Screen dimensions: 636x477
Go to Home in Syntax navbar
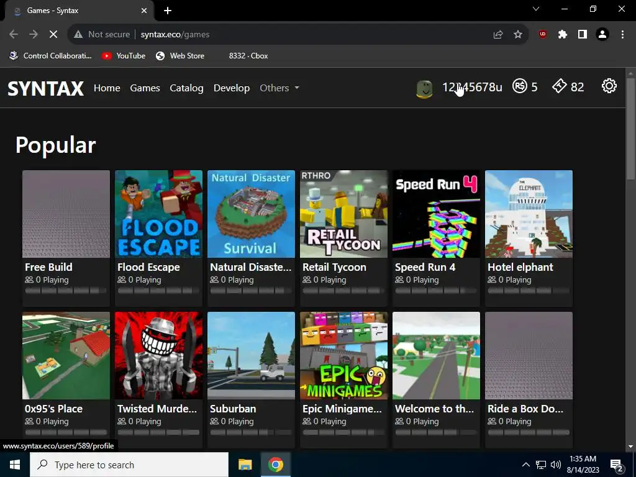pyautogui.click(x=107, y=88)
